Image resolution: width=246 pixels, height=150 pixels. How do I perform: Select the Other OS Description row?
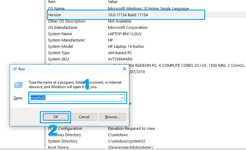coord(66,21)
